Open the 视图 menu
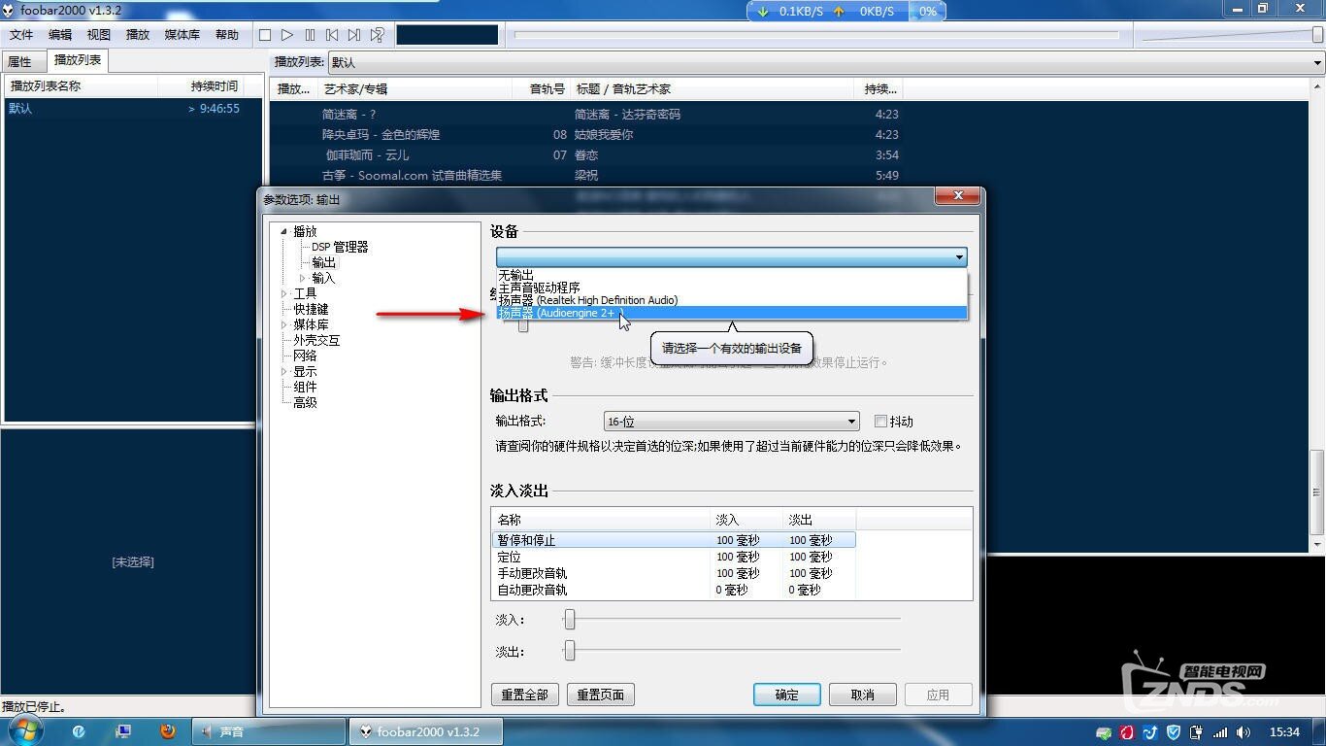Viewport: 1326px width, 746px height. (99, 35)
